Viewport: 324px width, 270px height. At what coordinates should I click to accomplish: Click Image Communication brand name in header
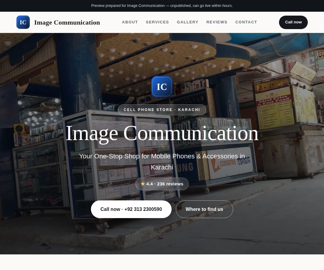click(x=67, y=22)
